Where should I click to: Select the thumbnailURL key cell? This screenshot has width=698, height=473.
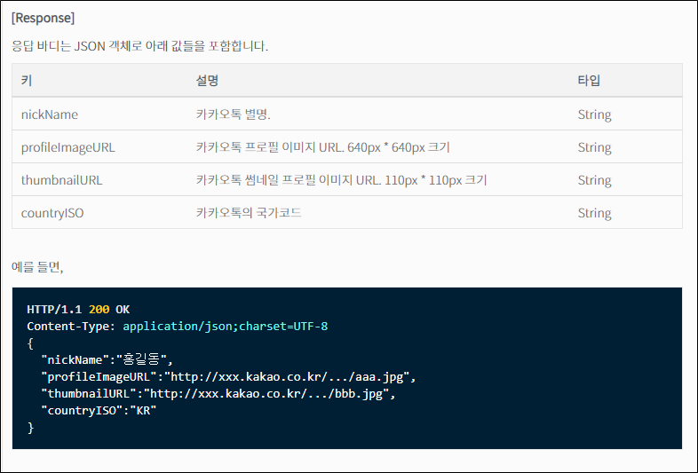(x=62, y=180)
